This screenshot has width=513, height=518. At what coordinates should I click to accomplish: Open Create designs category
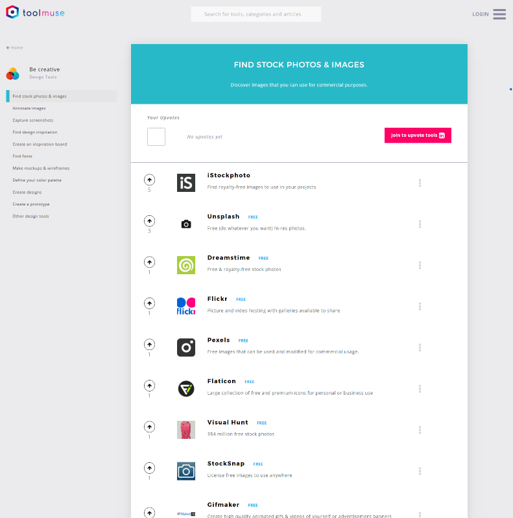tap(27, 193)
